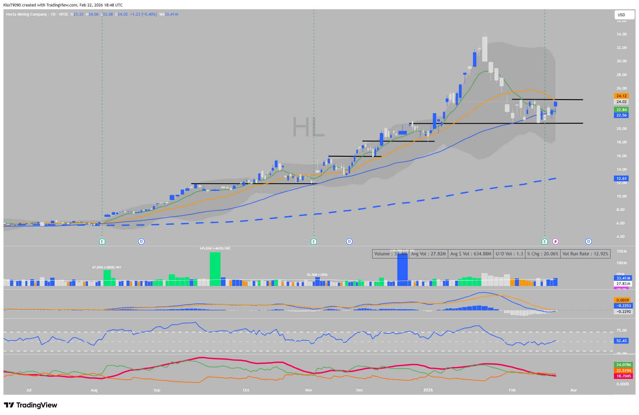The width and height of the screenshot is (639, 415).
Task: Select the orange 24.12 moving average price label
Action: tap(621, 96)
